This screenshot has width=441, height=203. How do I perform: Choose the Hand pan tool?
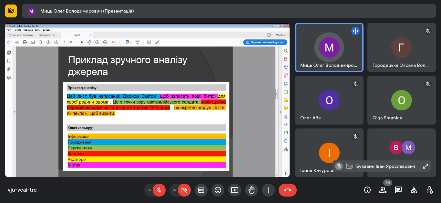tap(89, 42)
